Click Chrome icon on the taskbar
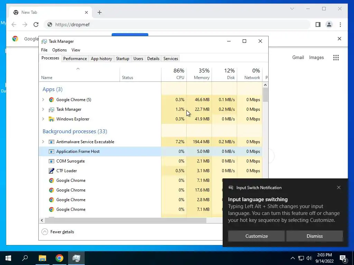This screenshot has height=265, width=354. (59, 258)
